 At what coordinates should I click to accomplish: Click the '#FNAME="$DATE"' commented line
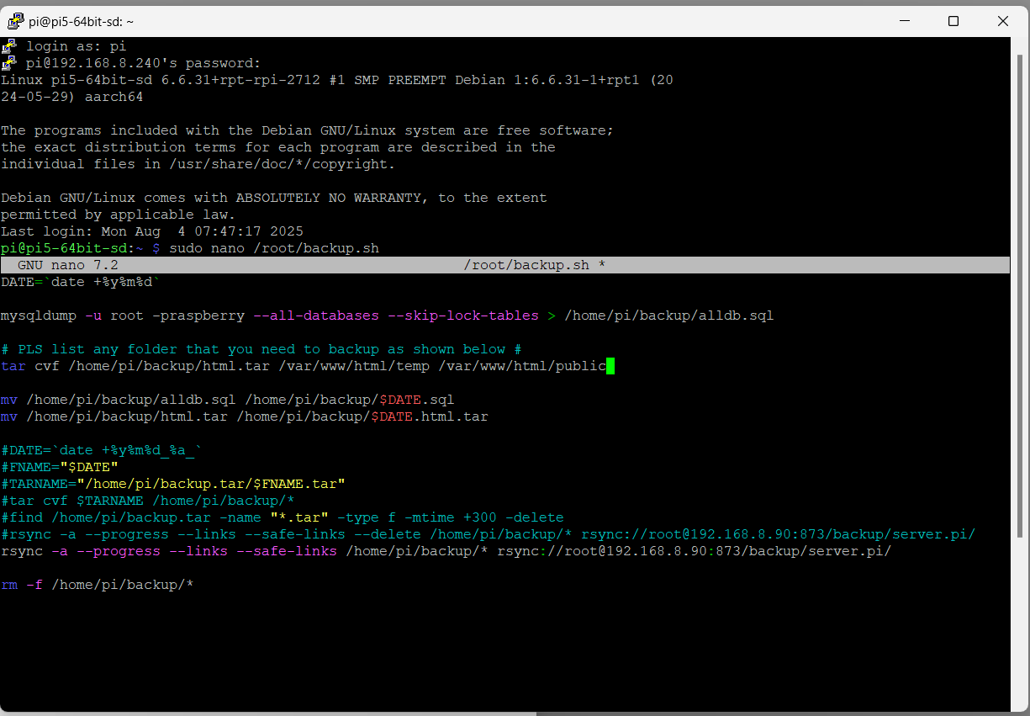pyautogui.click(x=60, y=467)
